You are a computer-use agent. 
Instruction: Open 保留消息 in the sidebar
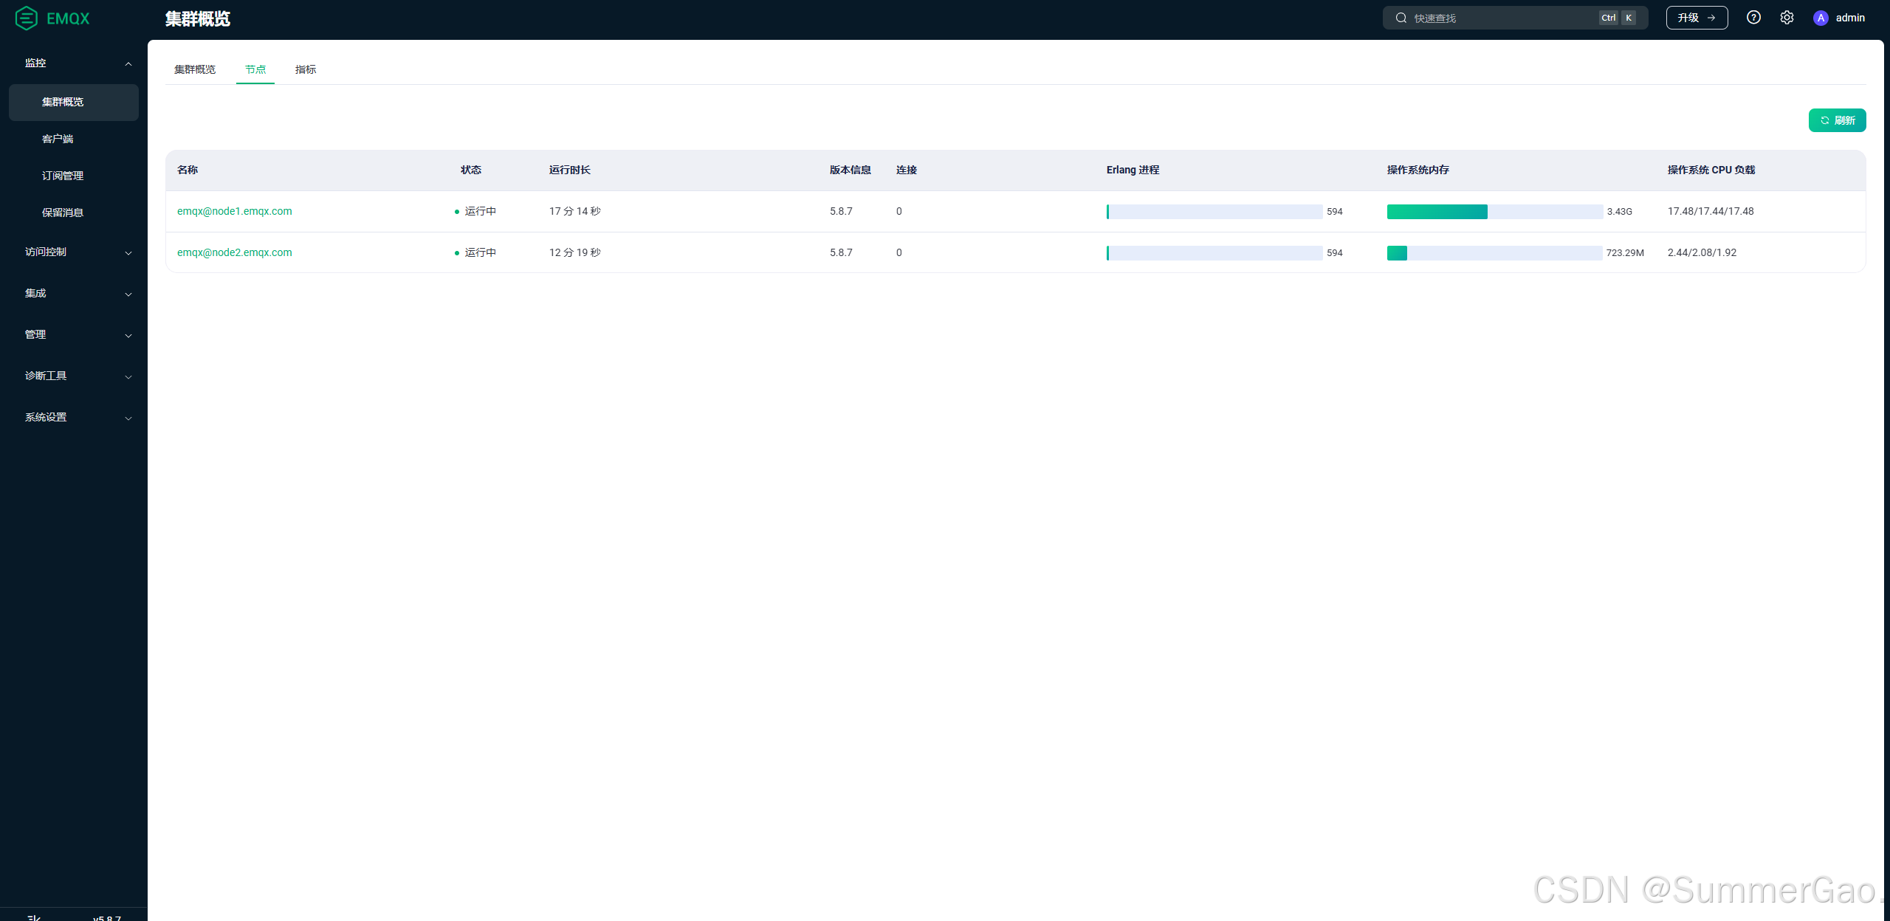[x=74, y=213]
